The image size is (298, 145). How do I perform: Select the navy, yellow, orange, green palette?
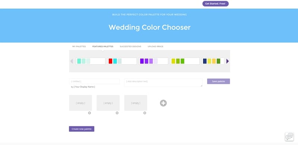(x=213, y=61)
